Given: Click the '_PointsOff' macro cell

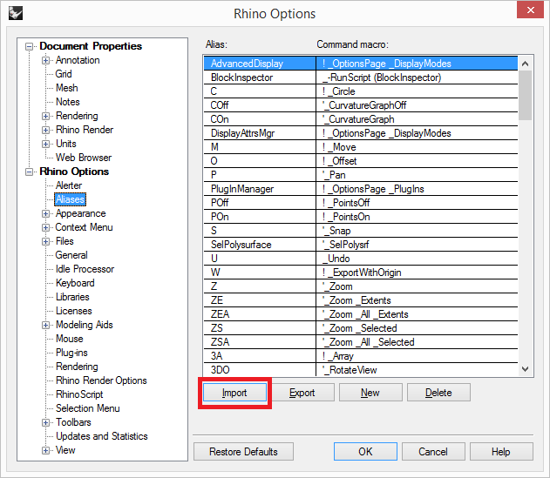Looking at the screenshot, I should click(417, 203).
